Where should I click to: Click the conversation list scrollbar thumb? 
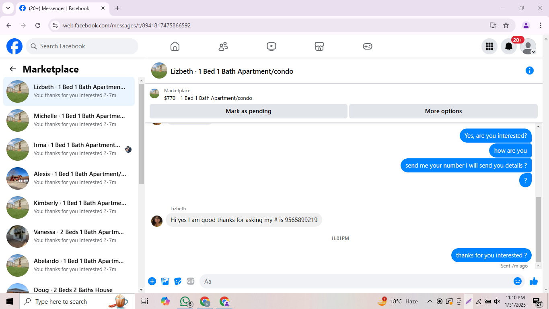point(141,133)
